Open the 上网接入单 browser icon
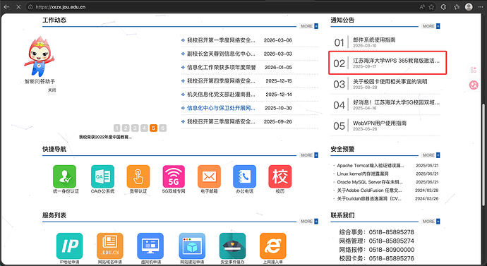The height and width of the screenshot is (266, 487). (x=272, y=246)
